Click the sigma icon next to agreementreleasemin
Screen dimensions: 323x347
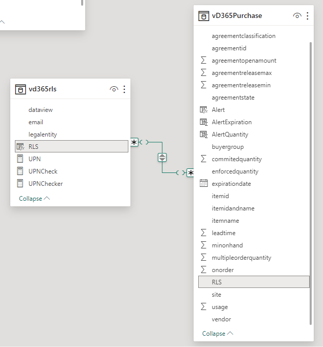click(203, 85)
